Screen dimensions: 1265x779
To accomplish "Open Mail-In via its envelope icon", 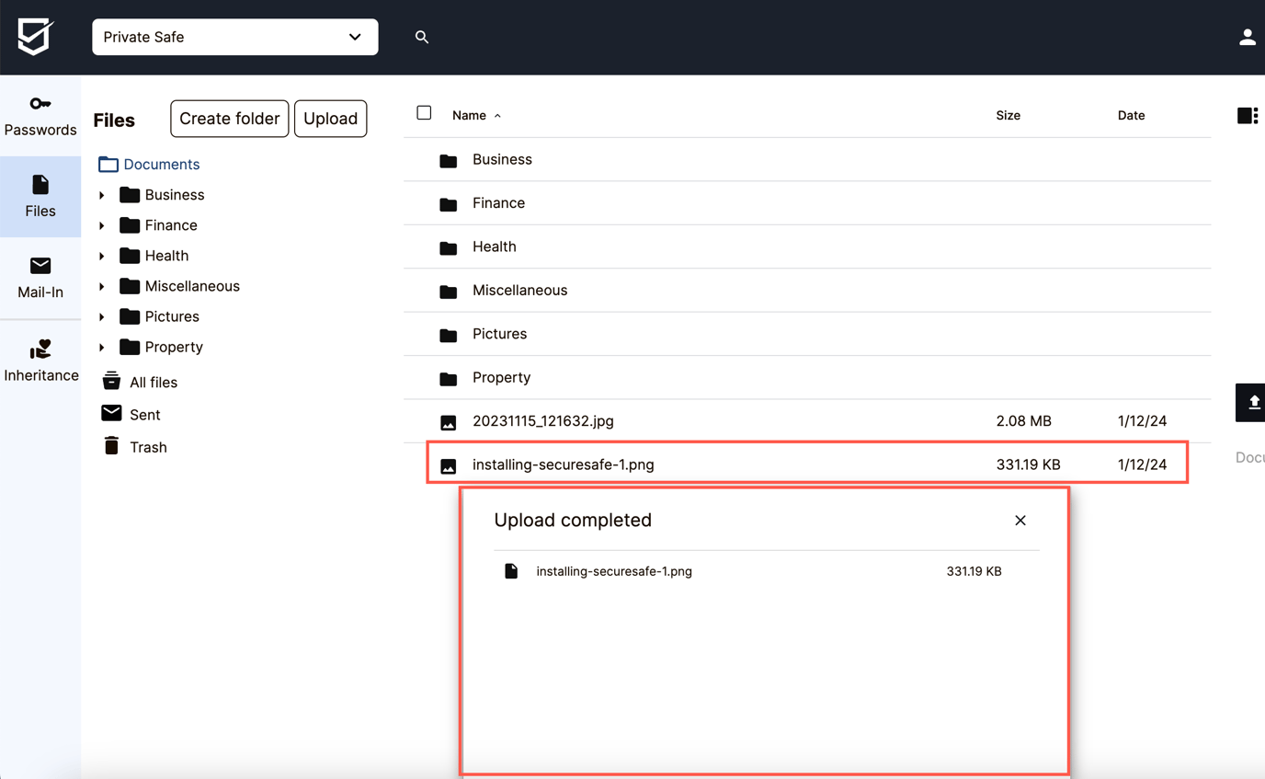I will [40, 266].
